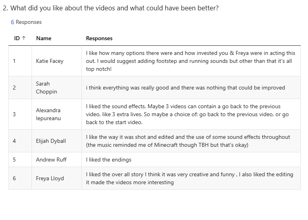Sort by the ID column header
This screenshot has height=220, width=308.
tap(20, 38)
